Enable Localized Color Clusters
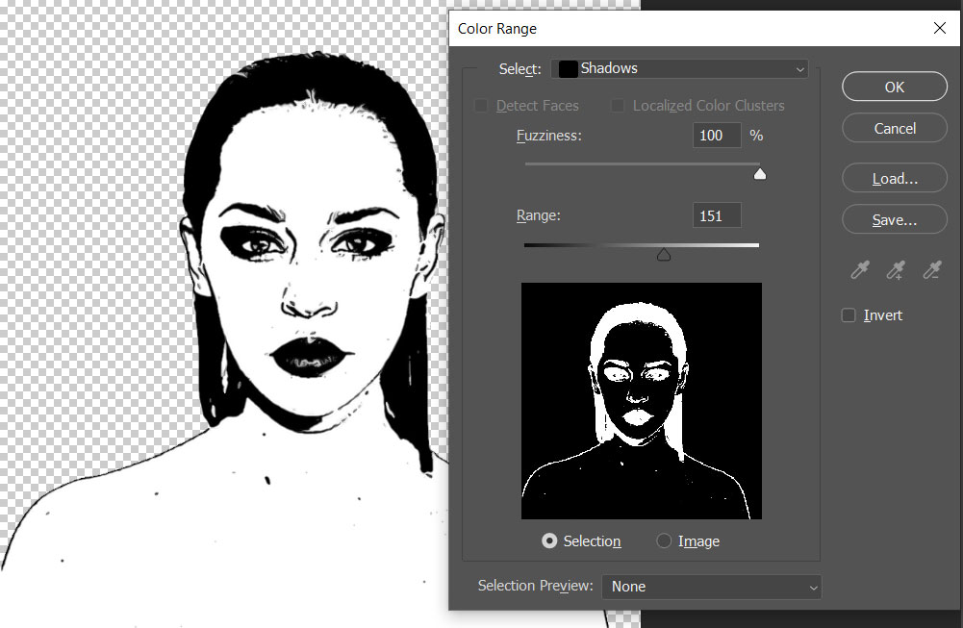Viewport: 963px width, 628px height. point(617,105)
